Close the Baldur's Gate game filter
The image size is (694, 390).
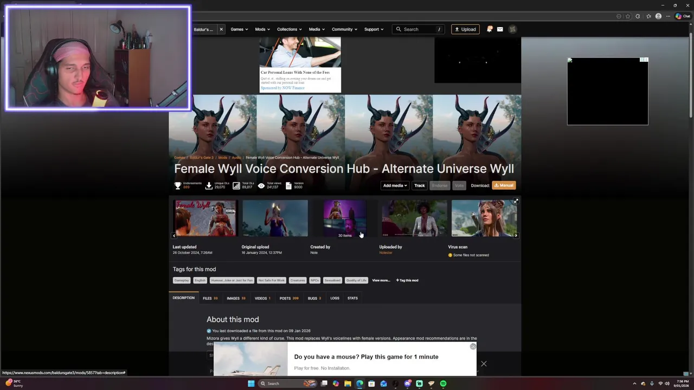click(221, 29)
